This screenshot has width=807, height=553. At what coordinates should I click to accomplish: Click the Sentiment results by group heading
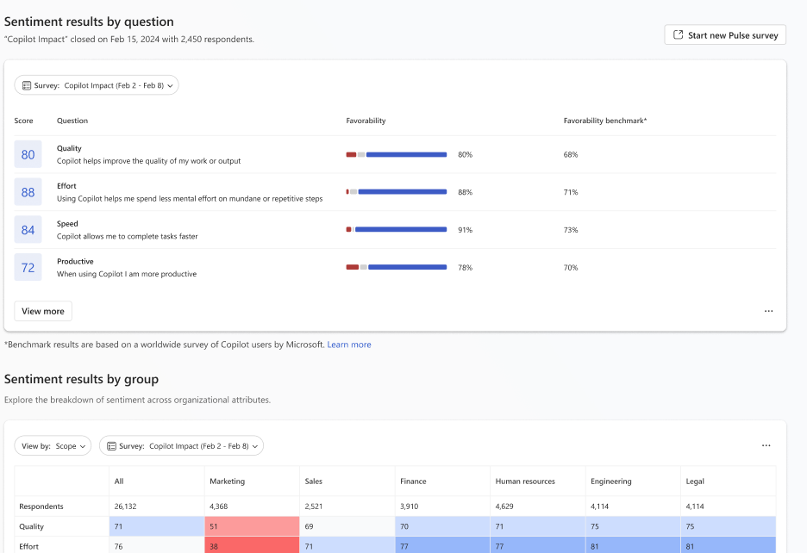click(x=81, y=379)
